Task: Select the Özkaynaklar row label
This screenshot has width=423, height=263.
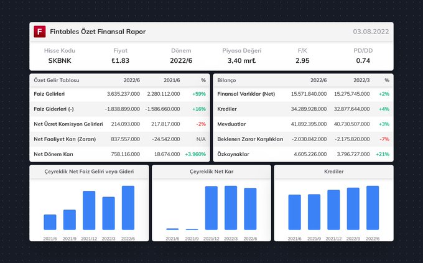Action: (x=233, y=154)
